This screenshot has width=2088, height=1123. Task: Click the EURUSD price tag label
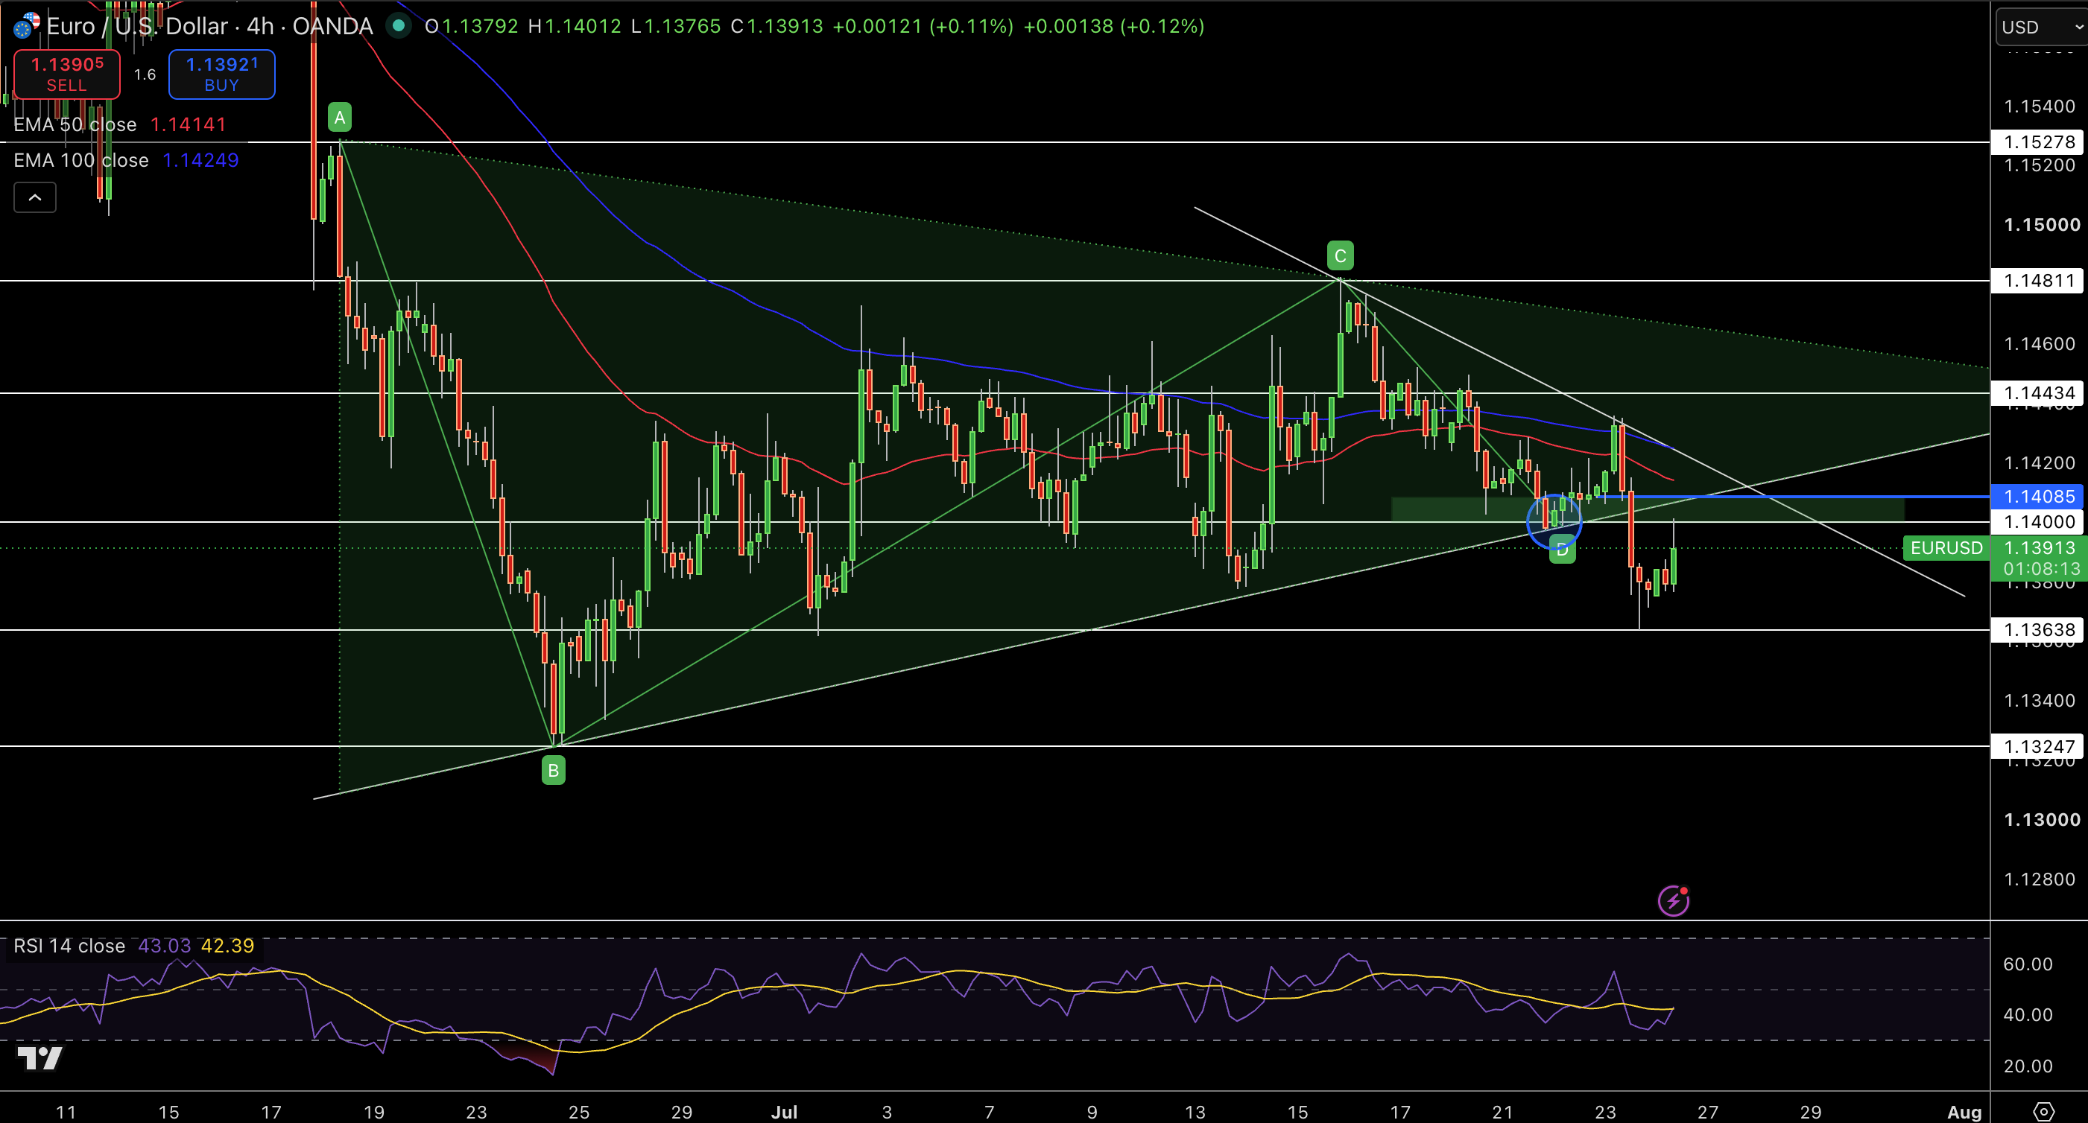[1946, 548]
